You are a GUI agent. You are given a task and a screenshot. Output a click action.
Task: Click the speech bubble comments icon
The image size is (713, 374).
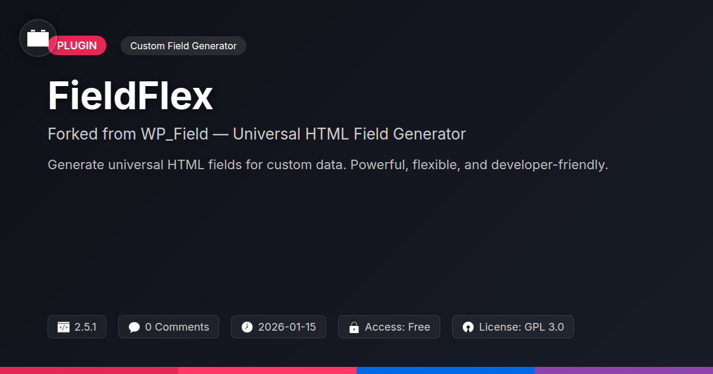click(x=134, y=327)
